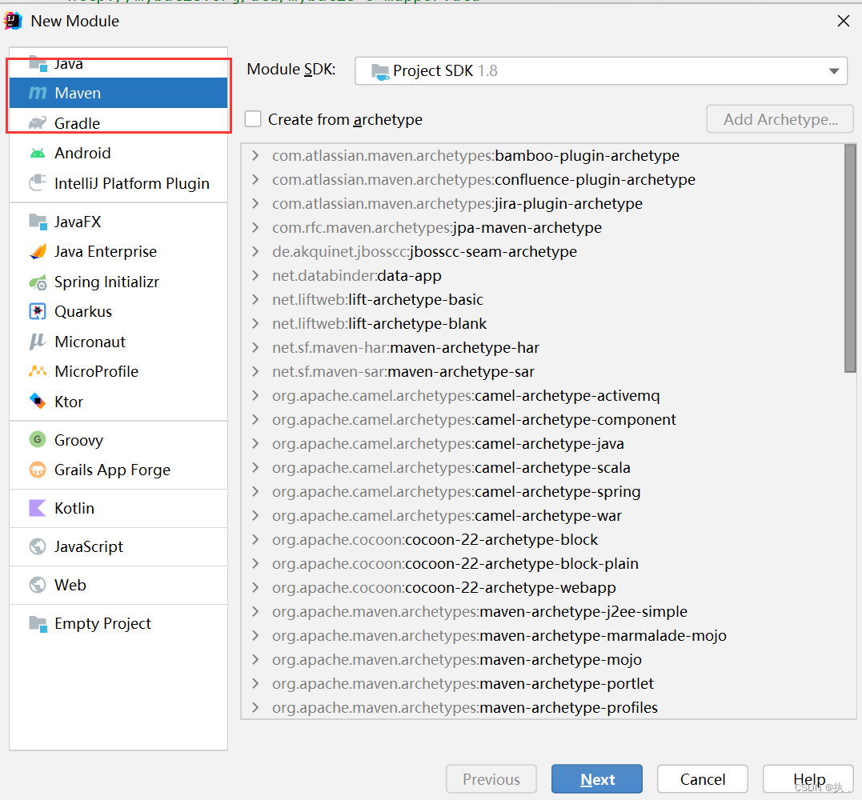The width and height of the screenshot is (862, 800).
Task: Click the Cancel button
Action: tap(703, 779)
